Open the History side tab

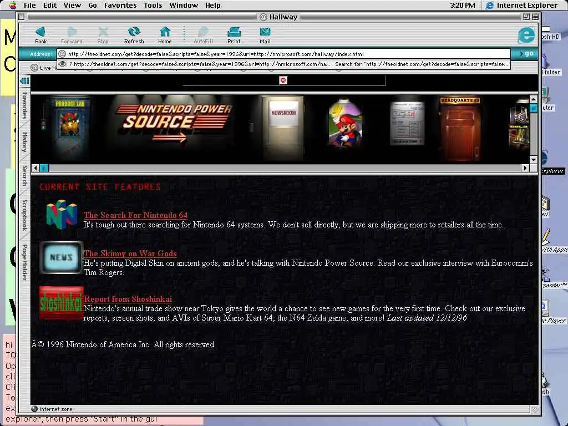24,142
